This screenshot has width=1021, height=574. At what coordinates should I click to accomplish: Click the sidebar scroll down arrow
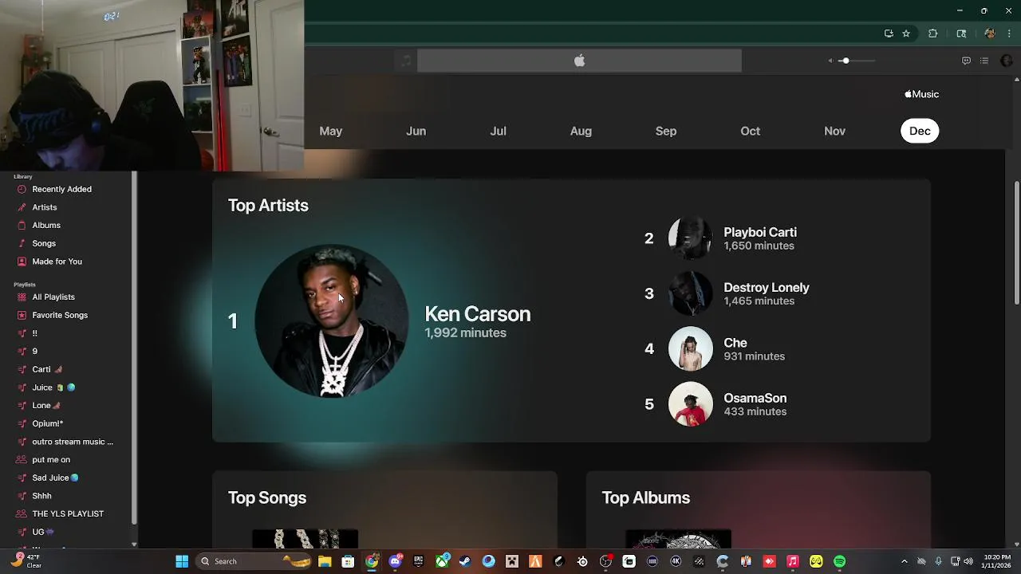(x=134, y=545)
